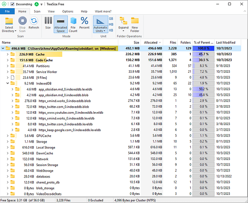Click the Network folder icon

click(13, 159)
